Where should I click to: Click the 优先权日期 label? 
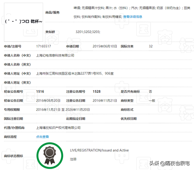point(129,119)
